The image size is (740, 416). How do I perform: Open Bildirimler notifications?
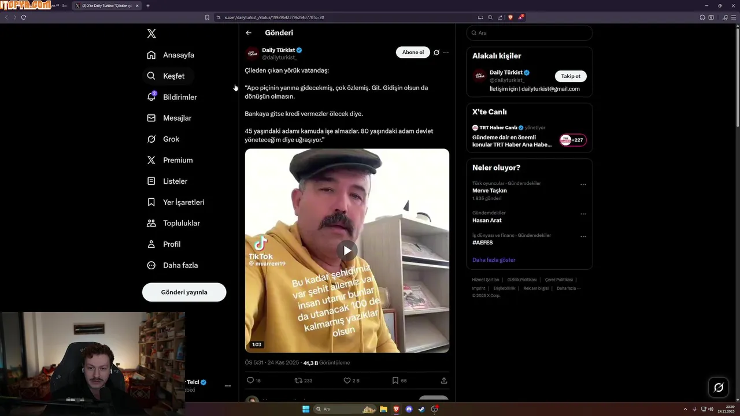[x=172, y=97]
